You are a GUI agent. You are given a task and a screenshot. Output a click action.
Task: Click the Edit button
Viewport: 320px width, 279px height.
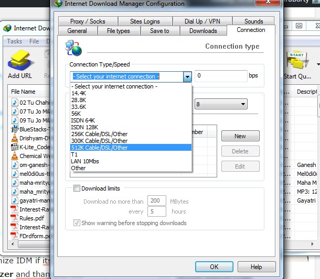click(x=240, y=166)
